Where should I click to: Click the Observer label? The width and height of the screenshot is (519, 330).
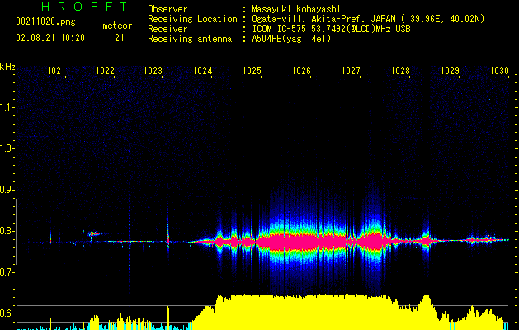tap(167, 9)
